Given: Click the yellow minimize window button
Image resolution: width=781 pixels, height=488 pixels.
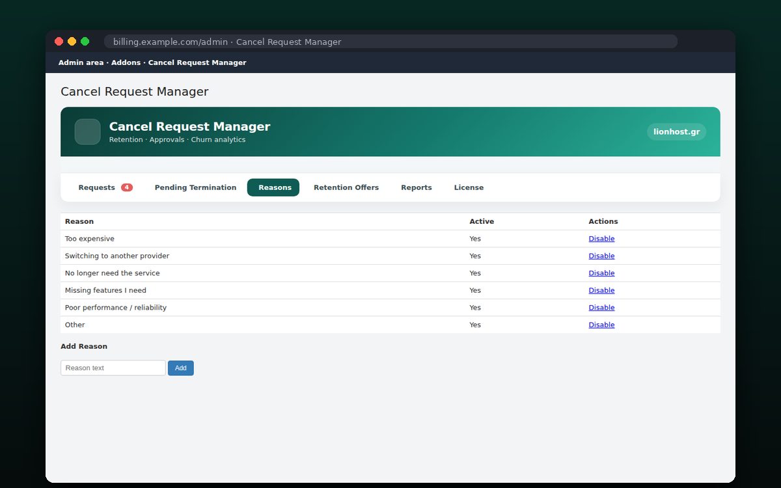Looking at the screenshot, I should coord(72,42).
